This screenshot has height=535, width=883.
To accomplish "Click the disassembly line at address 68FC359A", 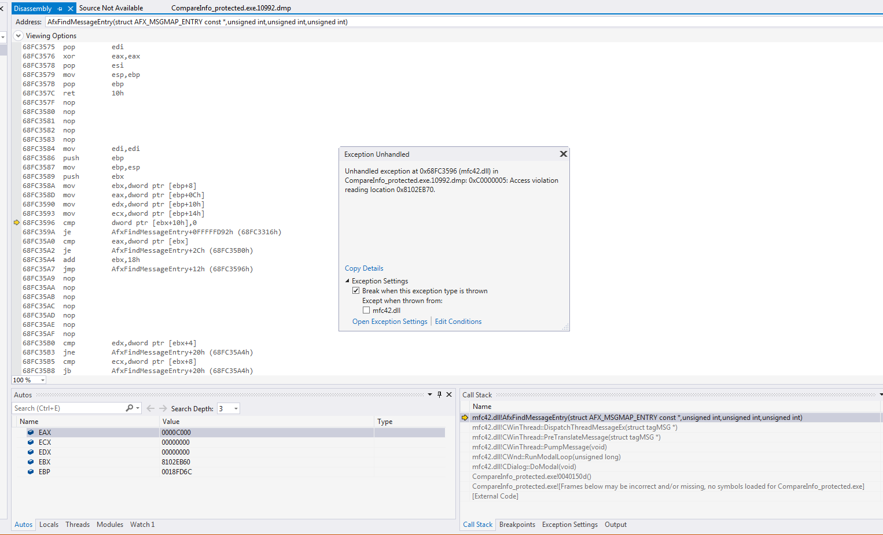I will coord(152,232).
